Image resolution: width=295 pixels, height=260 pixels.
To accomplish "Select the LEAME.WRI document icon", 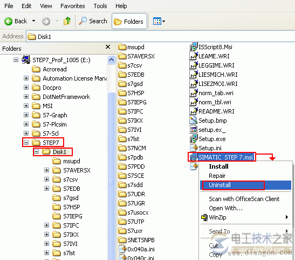I will point(194,56).
